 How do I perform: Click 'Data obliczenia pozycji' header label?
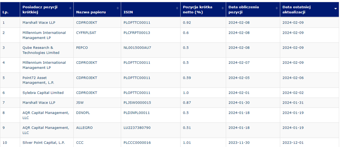coord(244,10)
